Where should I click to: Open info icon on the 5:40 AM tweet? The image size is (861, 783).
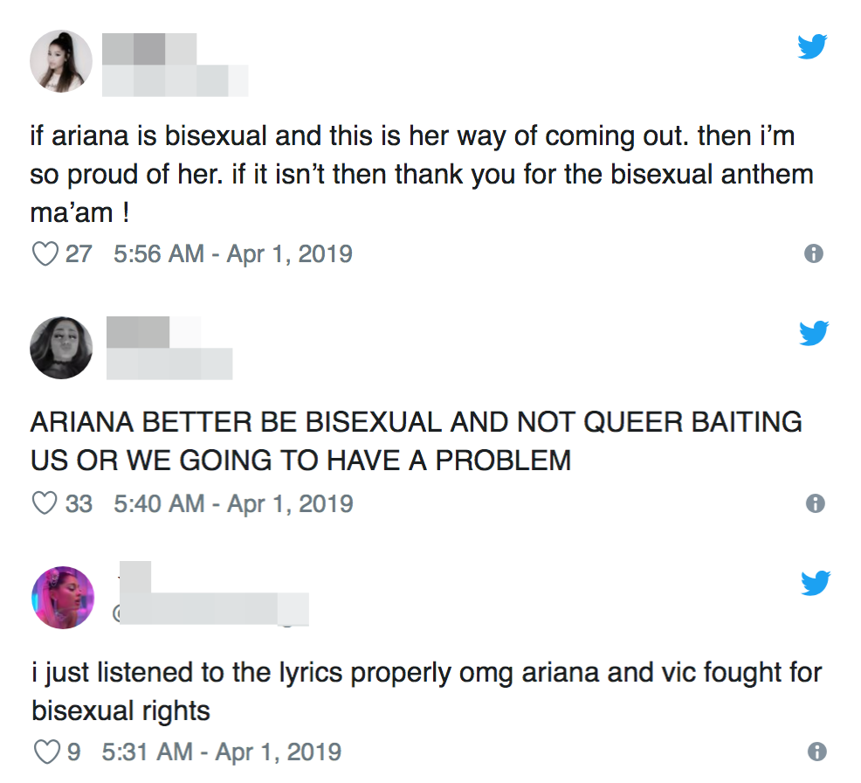816,503
